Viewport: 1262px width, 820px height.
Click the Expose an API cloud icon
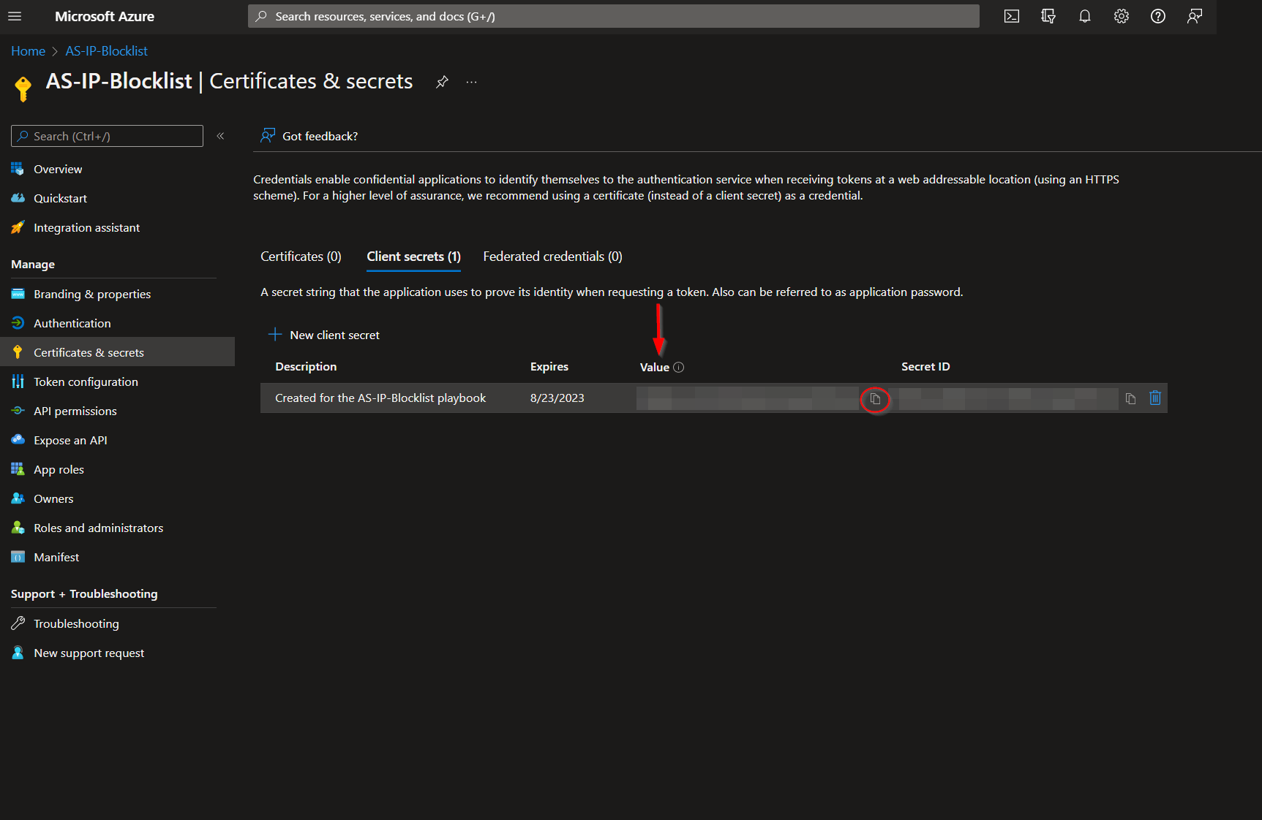[x=18, y=440]
